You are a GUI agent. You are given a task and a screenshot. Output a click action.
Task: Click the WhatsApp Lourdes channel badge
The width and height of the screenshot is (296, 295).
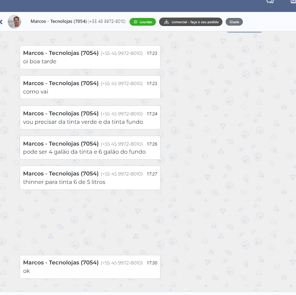click(x=143, y=22)
